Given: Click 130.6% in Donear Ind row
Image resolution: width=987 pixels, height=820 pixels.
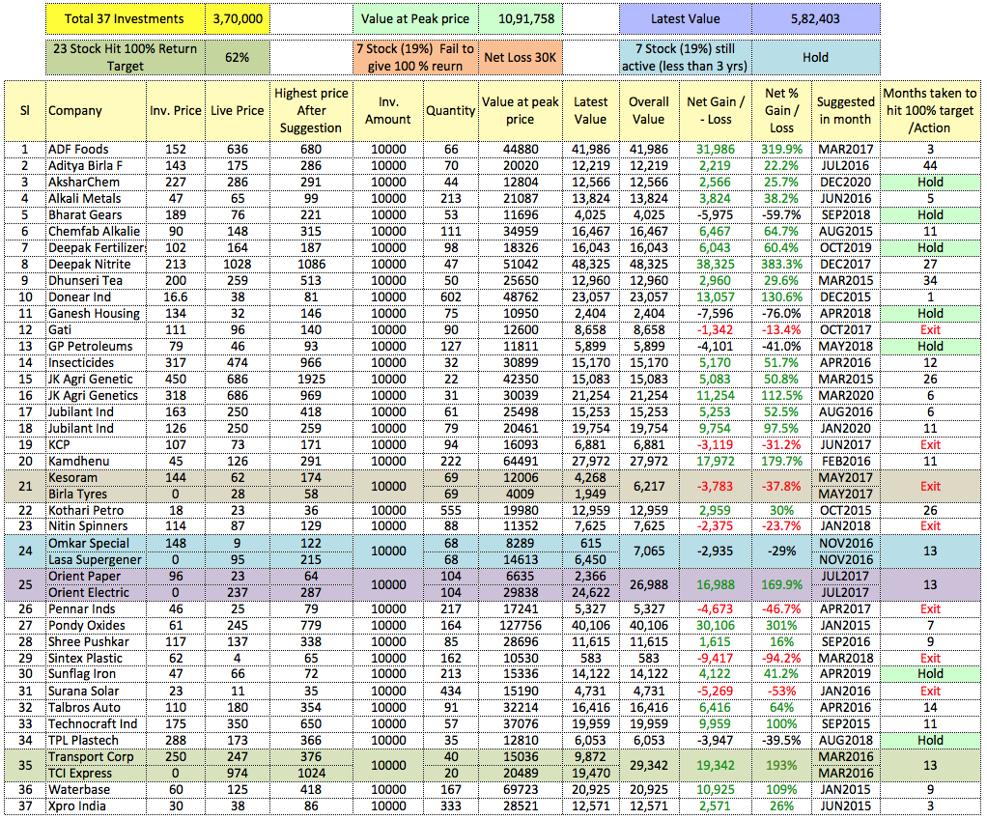Looking at the screenshot, I should point(782,297).
